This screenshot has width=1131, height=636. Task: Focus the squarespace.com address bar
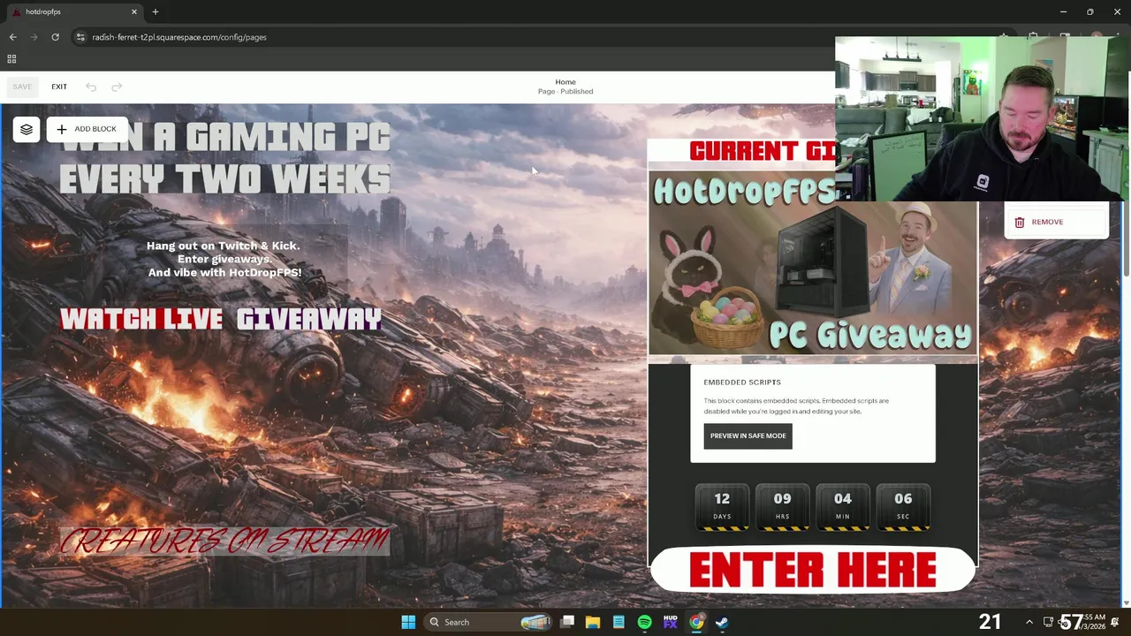[179, 37]
